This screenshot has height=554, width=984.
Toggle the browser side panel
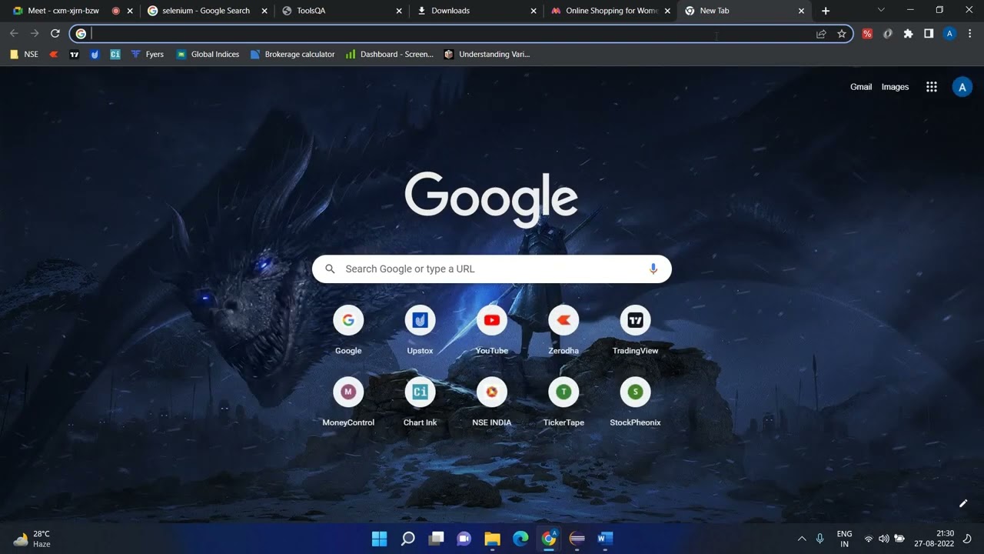tap(929, 34)
